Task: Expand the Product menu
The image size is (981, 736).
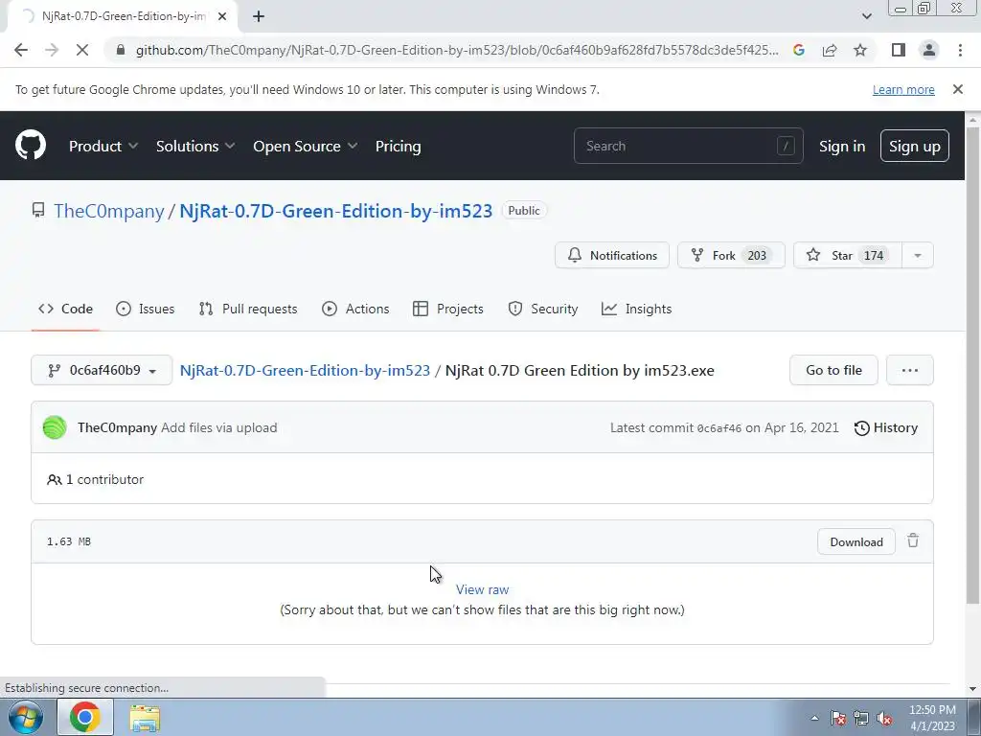Action: [103, 146]
